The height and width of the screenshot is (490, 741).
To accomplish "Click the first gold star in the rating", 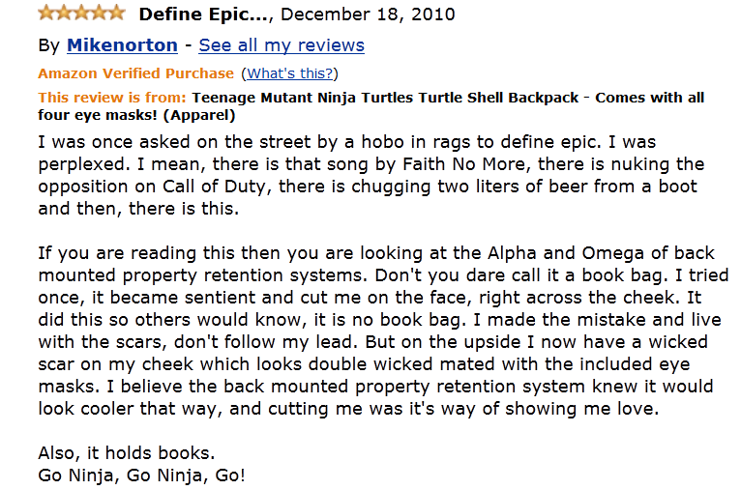I will (46, 14).
